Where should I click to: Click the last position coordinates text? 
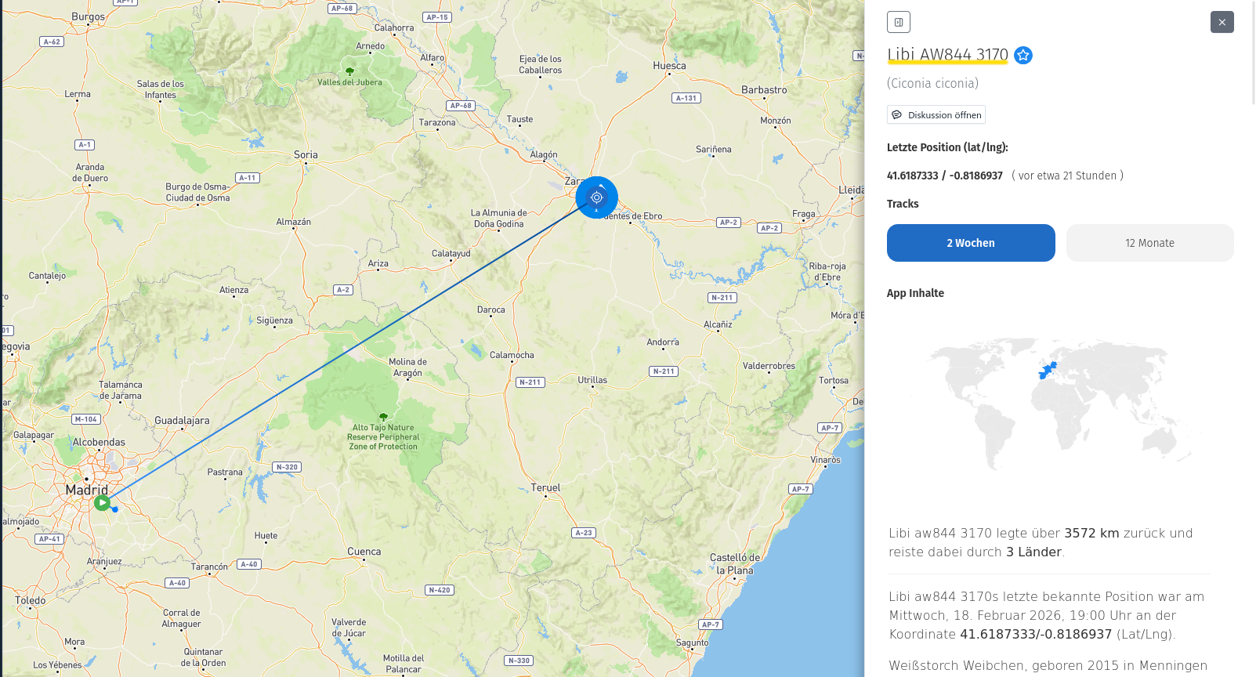point(944,176)
